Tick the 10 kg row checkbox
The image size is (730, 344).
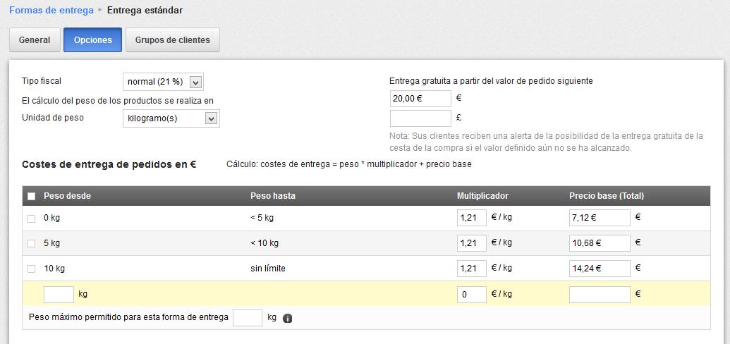pyautogui.click(x=31, y=269)
